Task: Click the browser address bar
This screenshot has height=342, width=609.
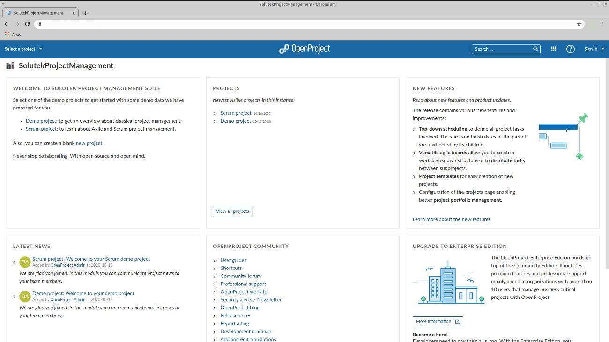Action: click(x=309, y=24)
